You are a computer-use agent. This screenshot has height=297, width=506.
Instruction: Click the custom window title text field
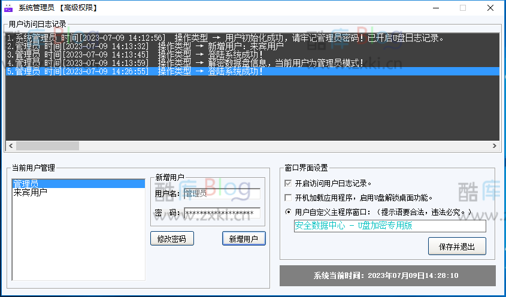(390, 226)
